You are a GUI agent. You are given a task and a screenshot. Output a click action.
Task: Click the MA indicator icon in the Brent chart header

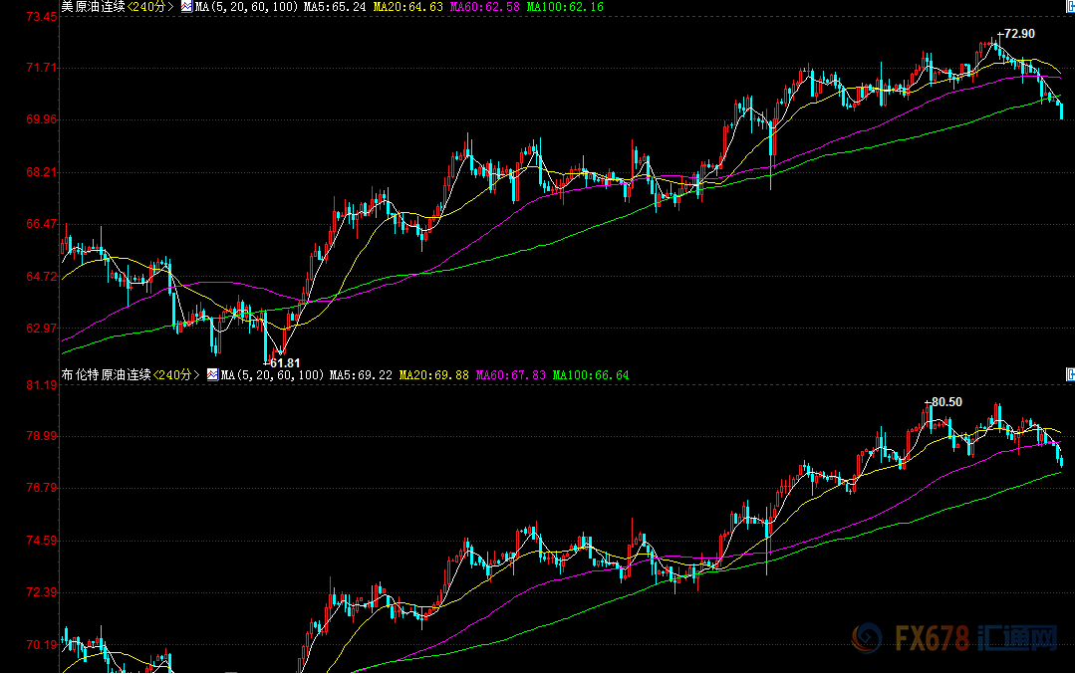point(212,375)
